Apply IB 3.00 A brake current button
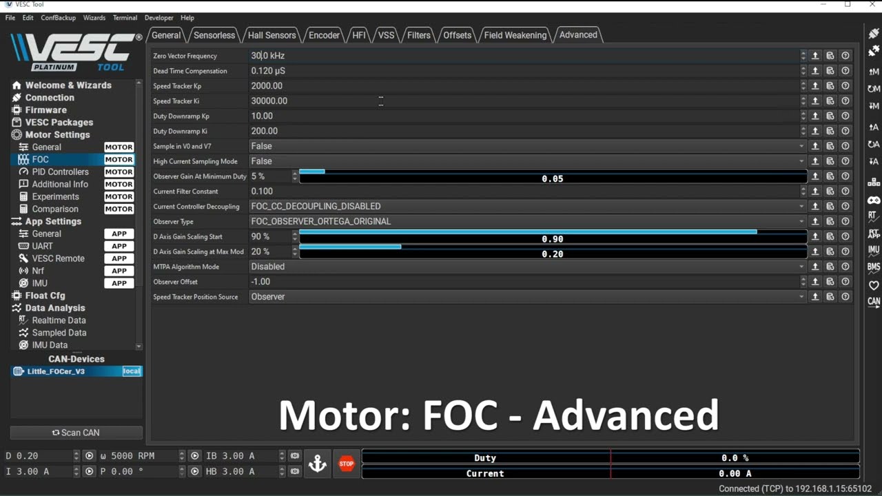 pyautogui.click(x=295, y=456)
